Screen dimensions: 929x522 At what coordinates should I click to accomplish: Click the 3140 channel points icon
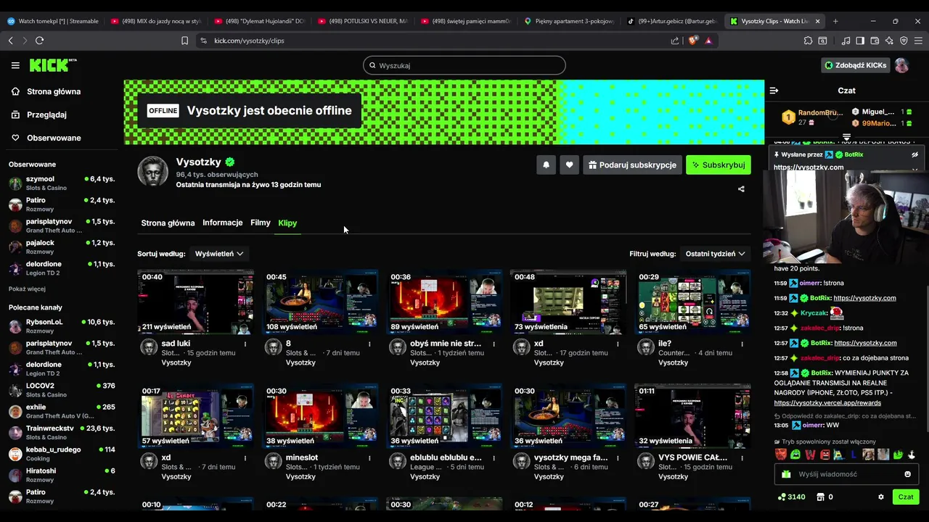click(781, 497)
